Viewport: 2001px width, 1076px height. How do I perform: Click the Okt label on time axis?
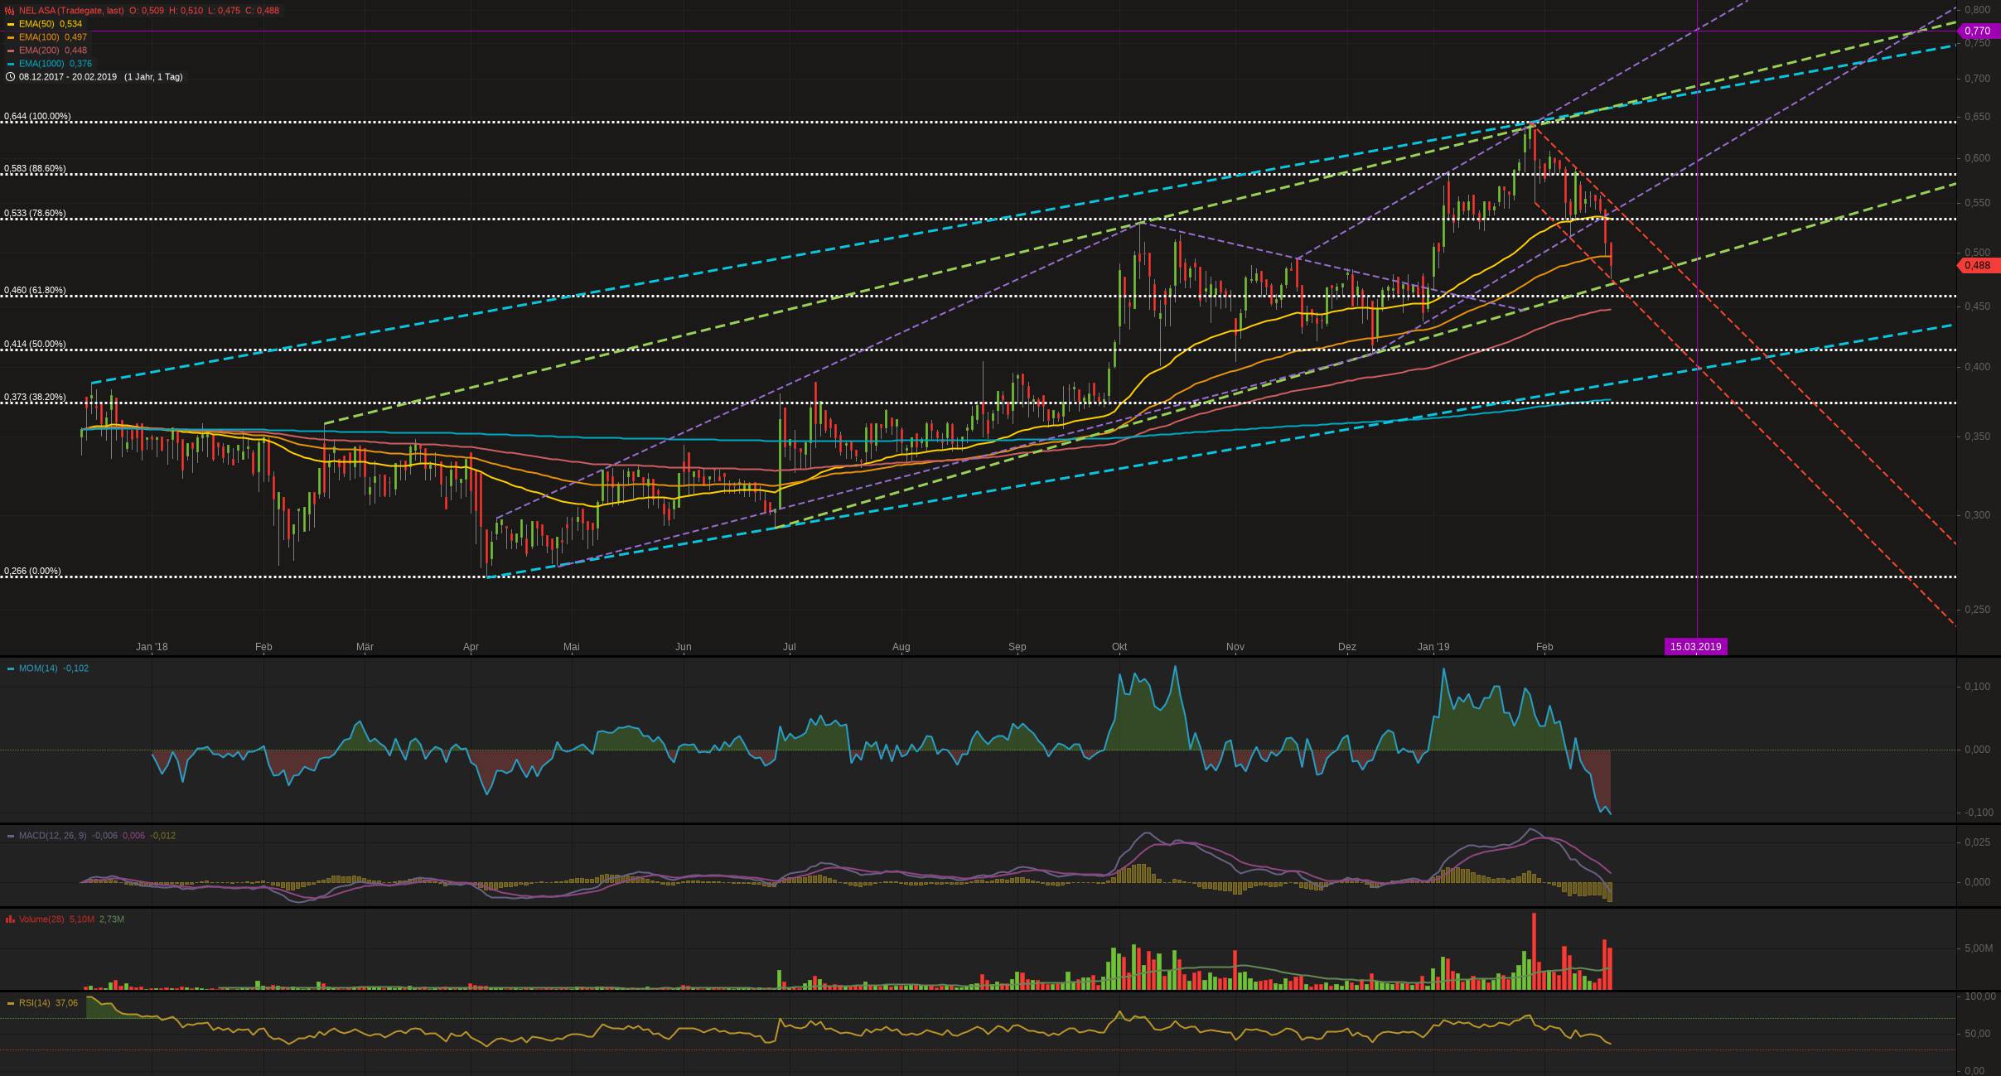pyautogui.click(x=1119, y=647)
